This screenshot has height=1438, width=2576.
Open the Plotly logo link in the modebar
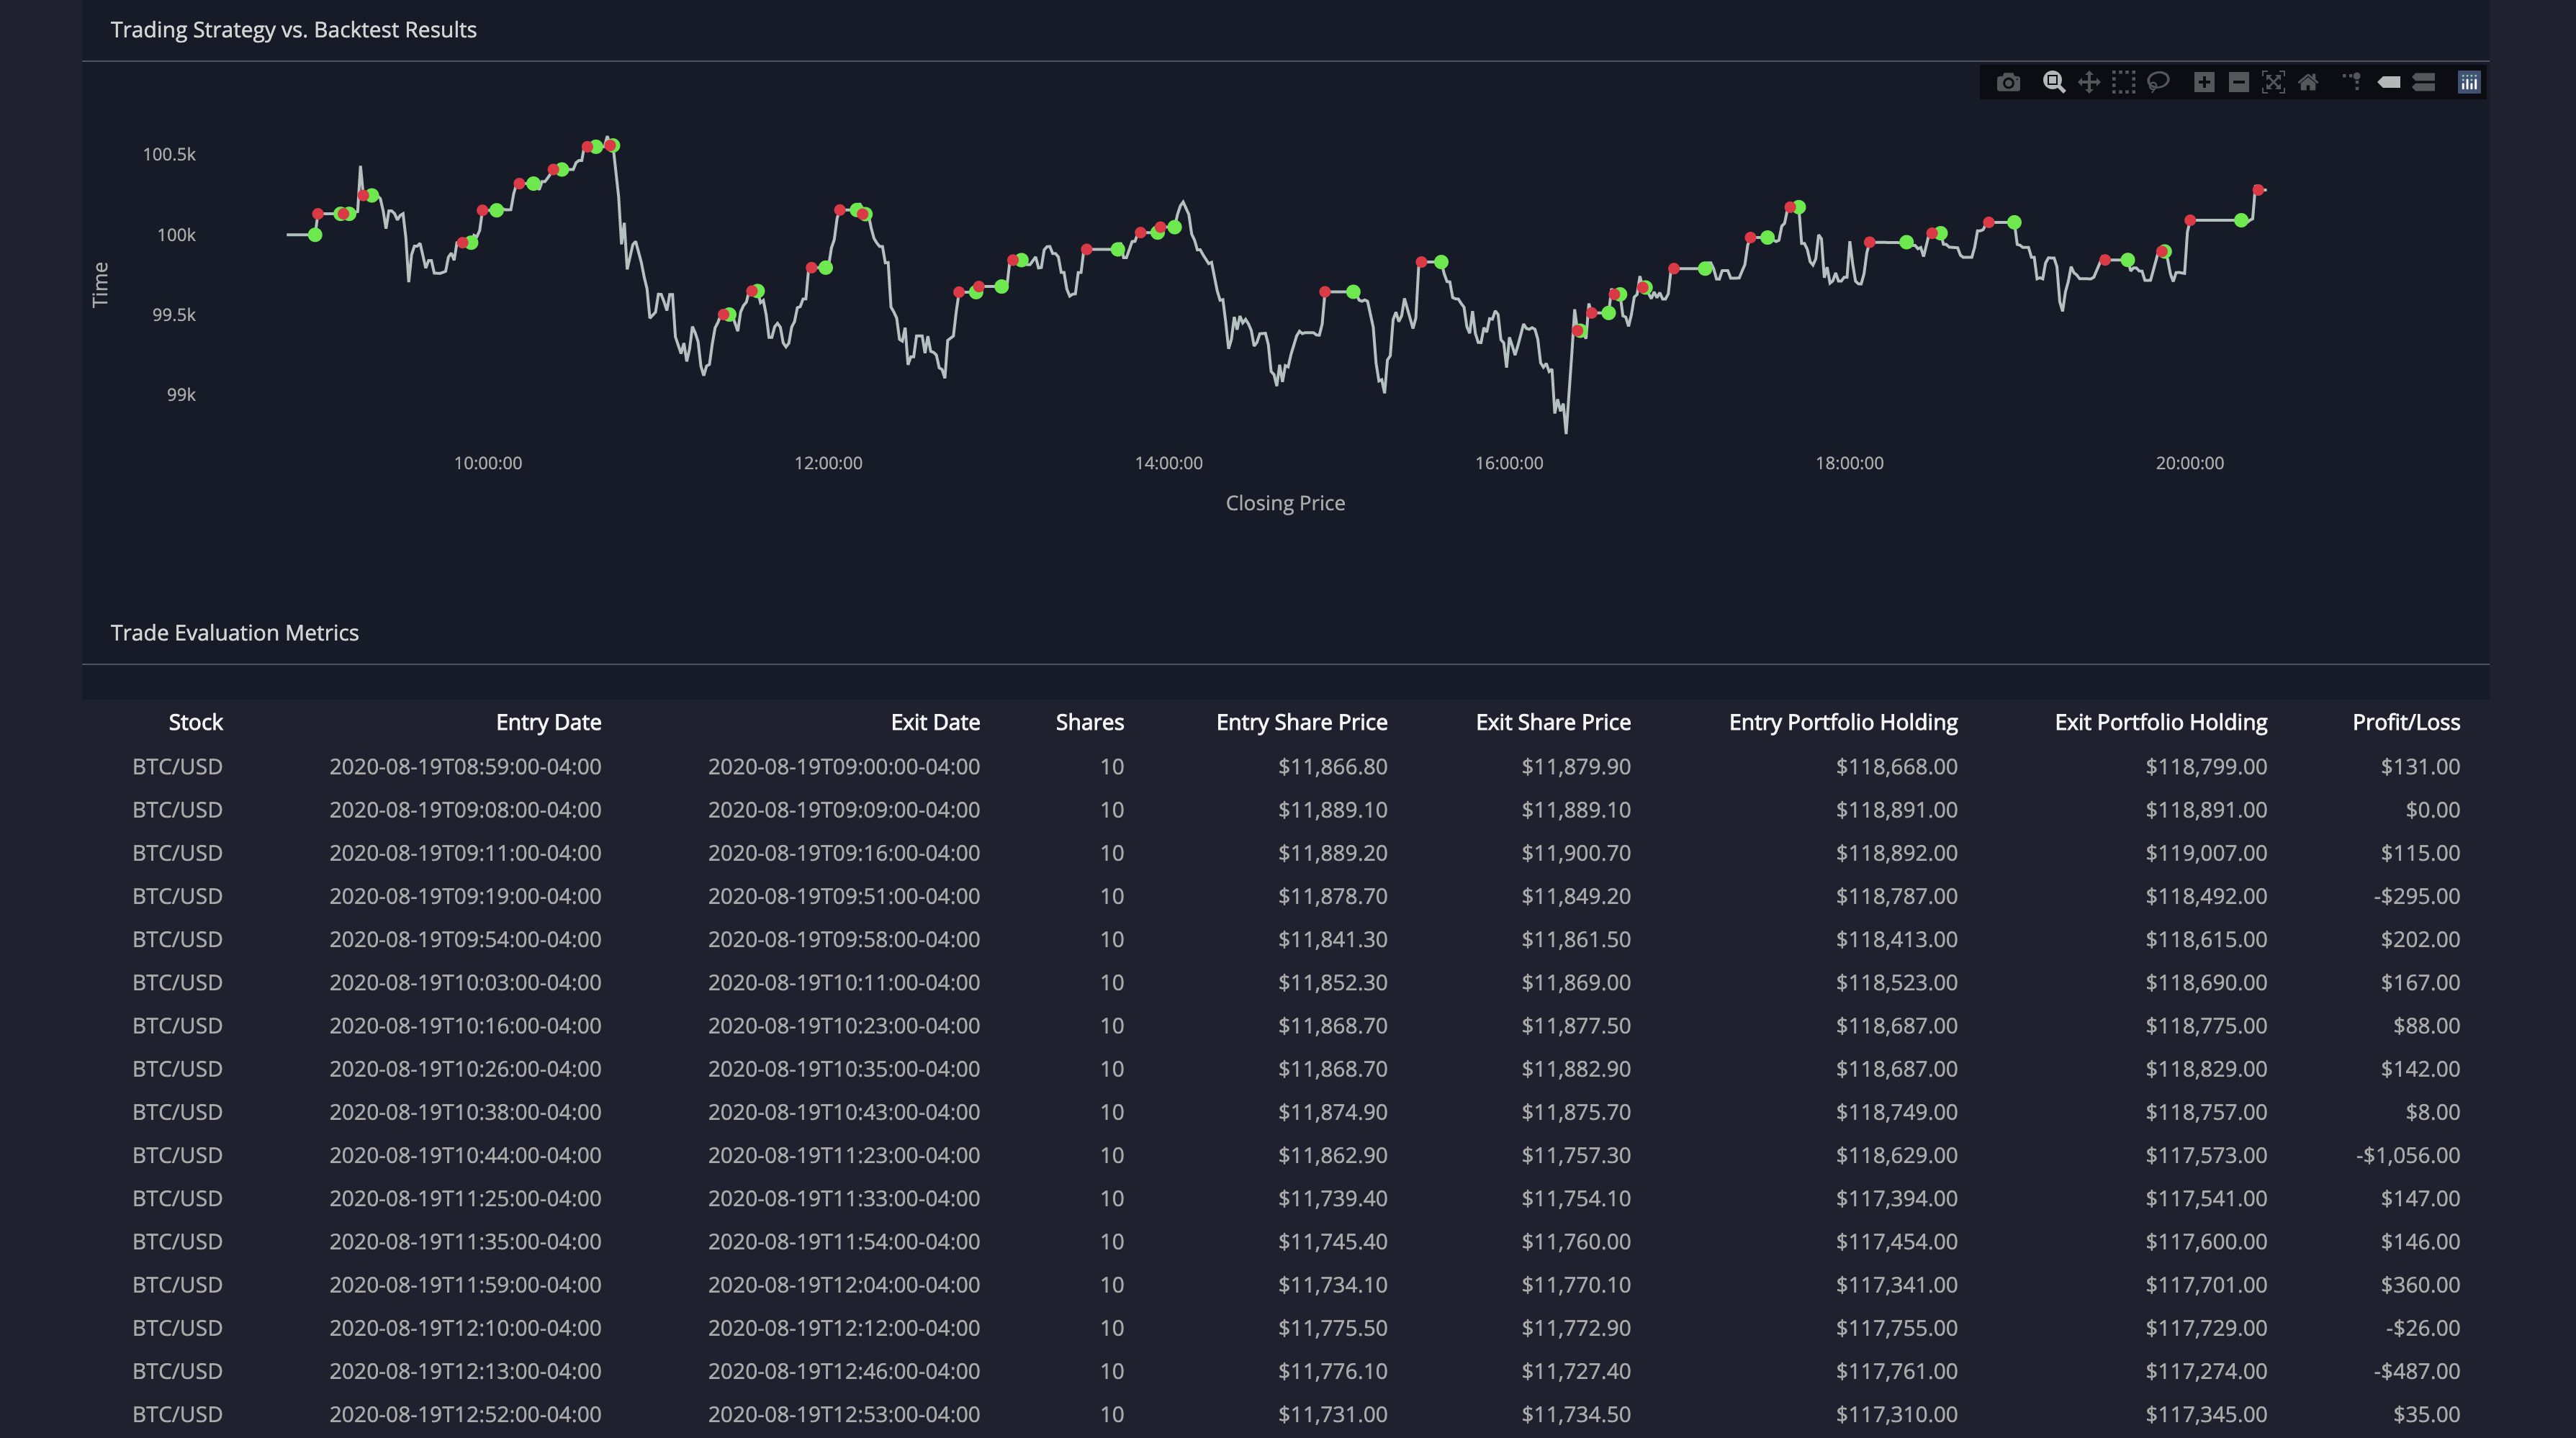coord(2469,82)
